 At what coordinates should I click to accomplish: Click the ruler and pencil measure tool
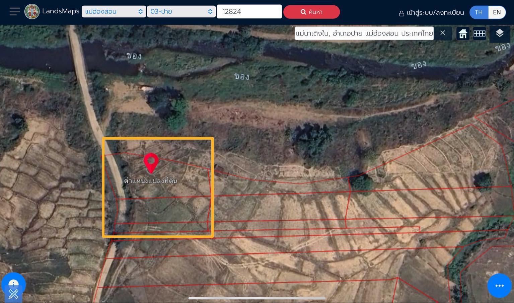tap(13, 294)
